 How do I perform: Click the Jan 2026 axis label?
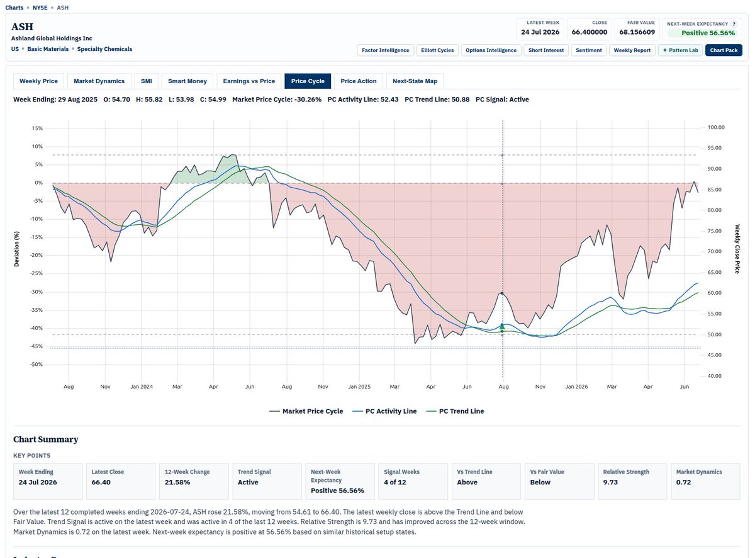point(576,386)
